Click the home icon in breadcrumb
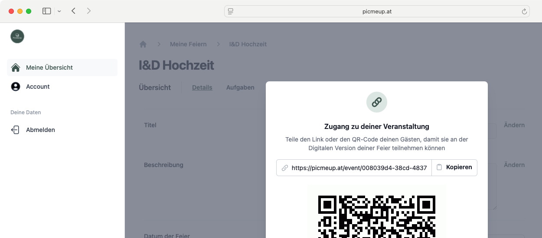 (143, 44)
